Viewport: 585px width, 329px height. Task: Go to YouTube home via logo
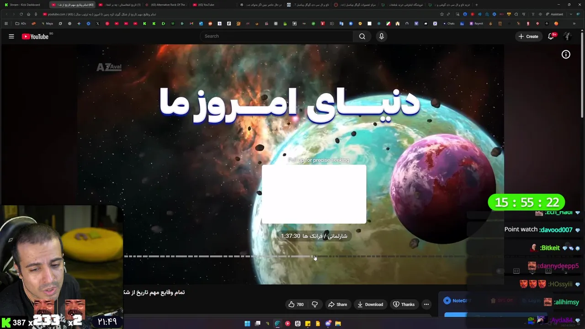click(x=35, y=37)
